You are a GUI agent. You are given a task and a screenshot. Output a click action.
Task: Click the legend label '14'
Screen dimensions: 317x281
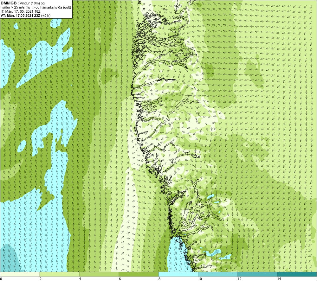[x=279, y=279]
